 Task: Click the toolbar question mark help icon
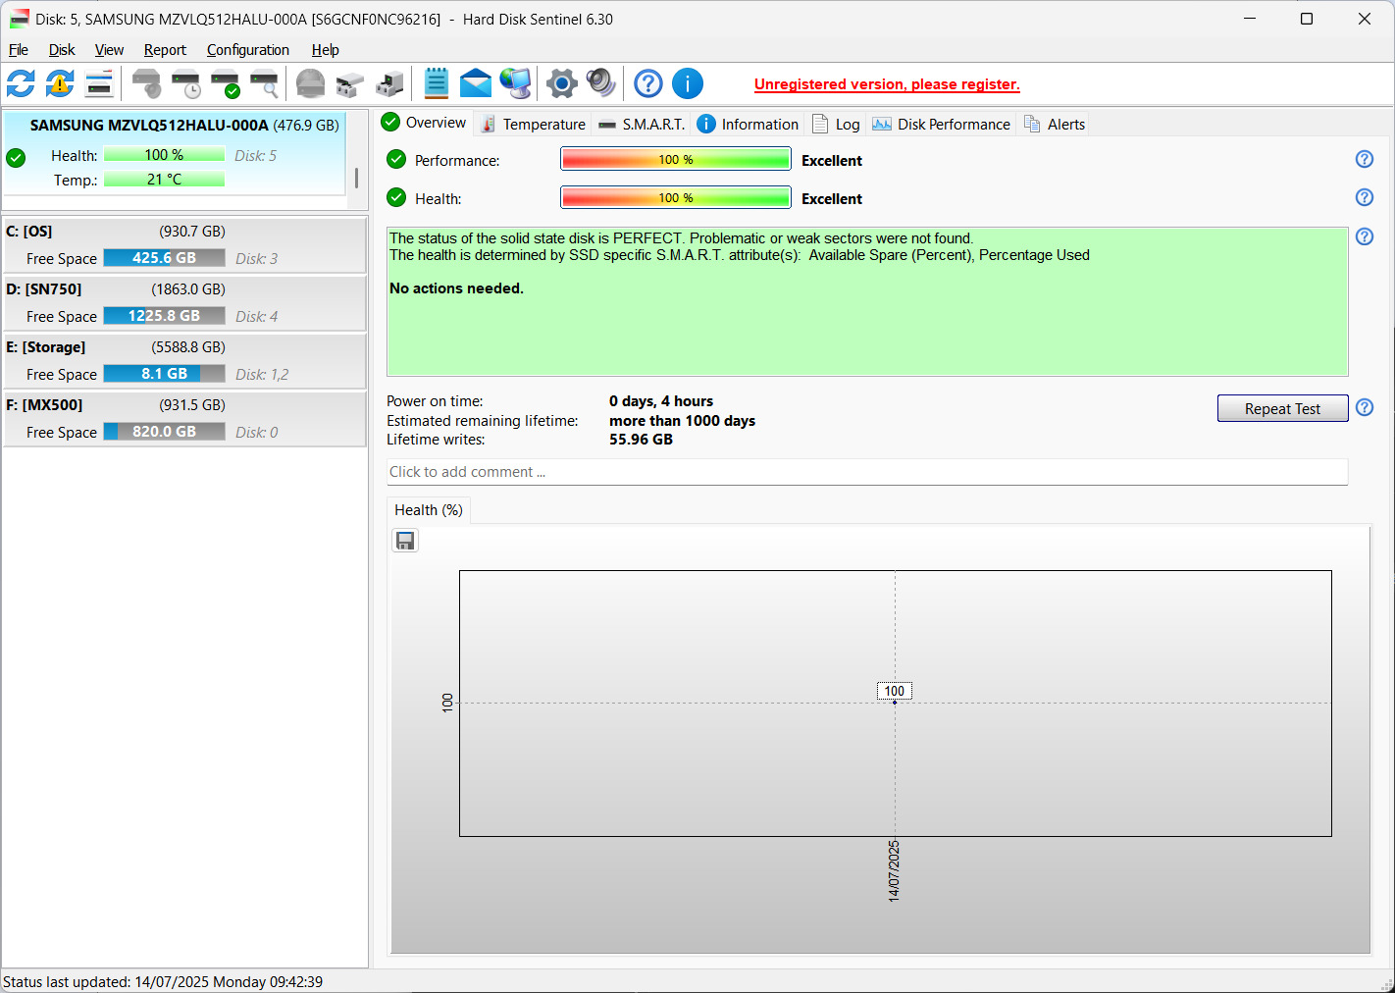[648, 84]
